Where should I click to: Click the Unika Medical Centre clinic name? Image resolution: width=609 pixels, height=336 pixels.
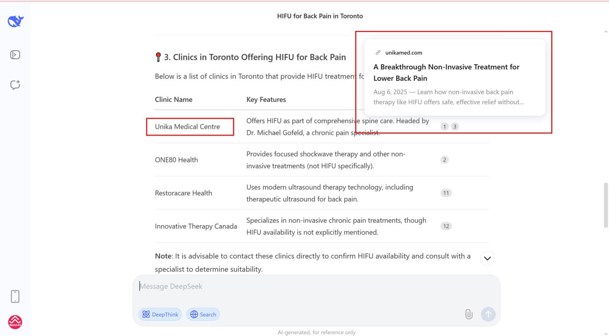[x=187, y=126]
